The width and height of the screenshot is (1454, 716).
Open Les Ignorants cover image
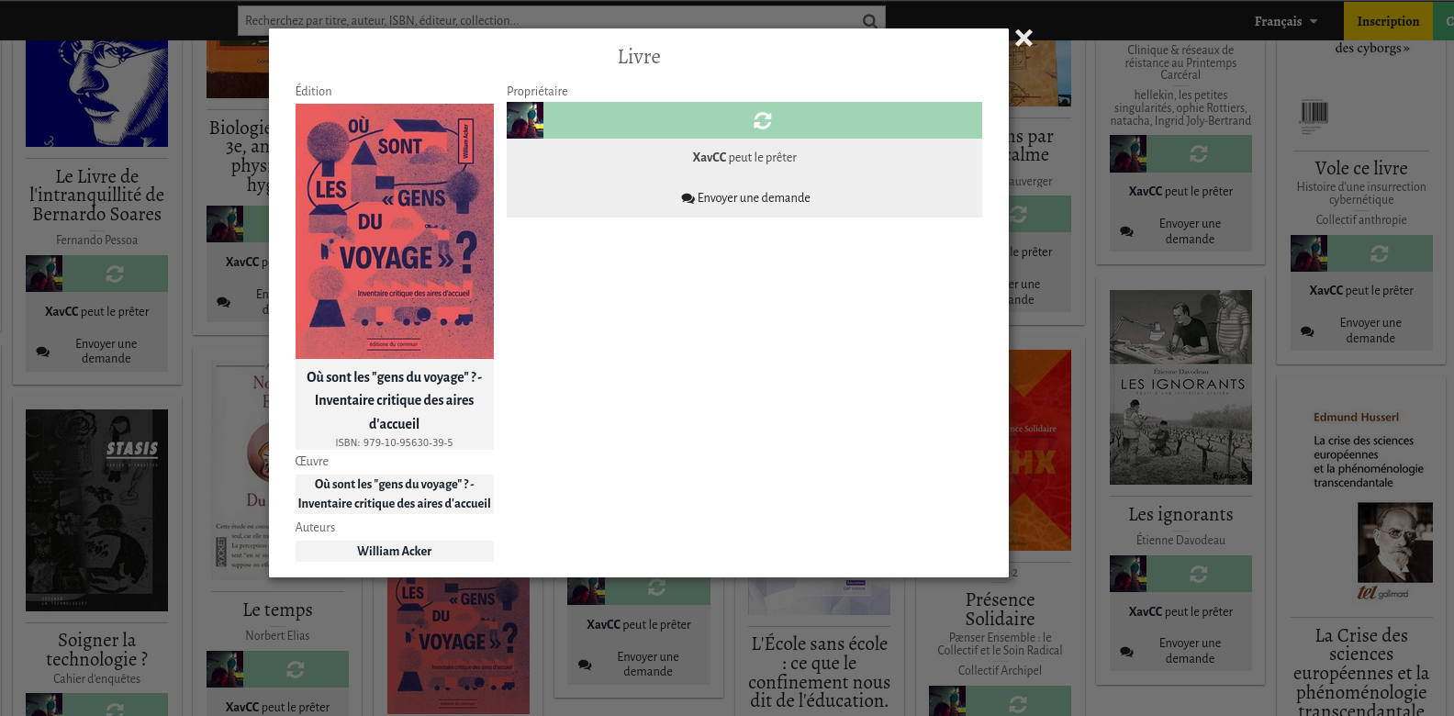point(1180,387)
